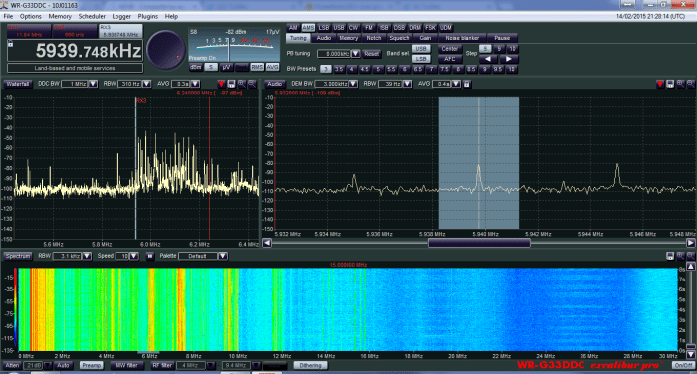This screenshot has width=697, height=374.
Task: Select the 6.5 BW preset button
Action: 418,69
